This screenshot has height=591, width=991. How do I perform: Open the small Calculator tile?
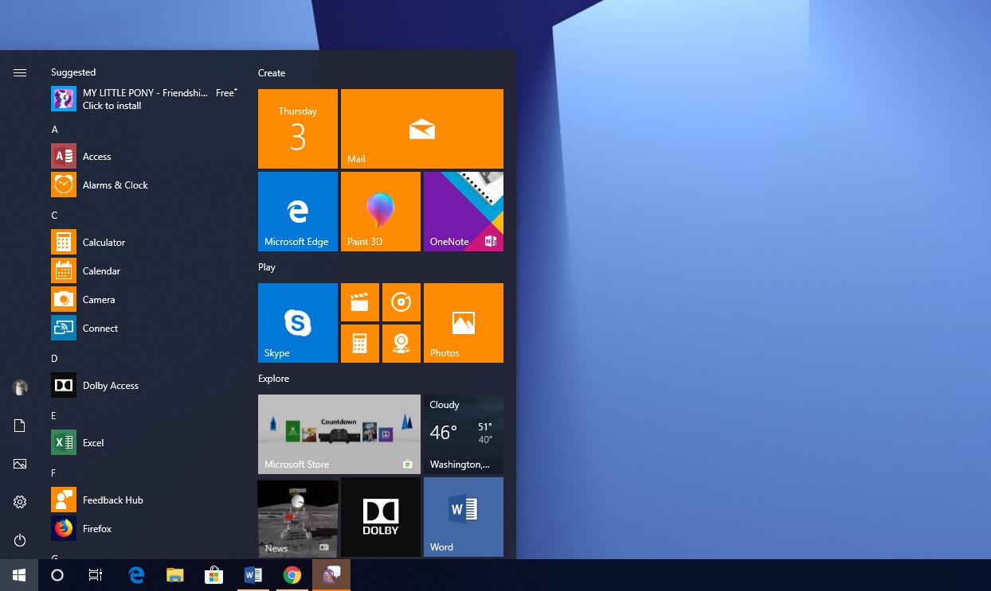[360, 344]
